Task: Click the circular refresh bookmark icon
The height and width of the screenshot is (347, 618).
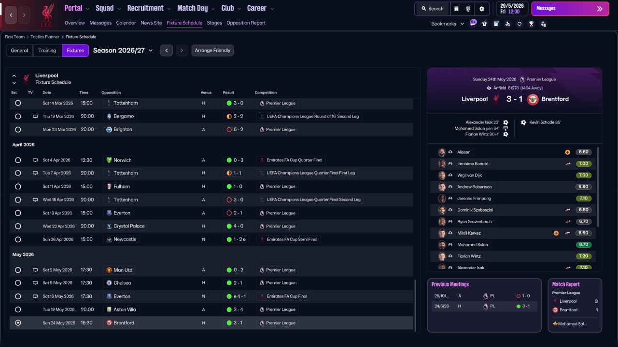Action: point(520,24)
